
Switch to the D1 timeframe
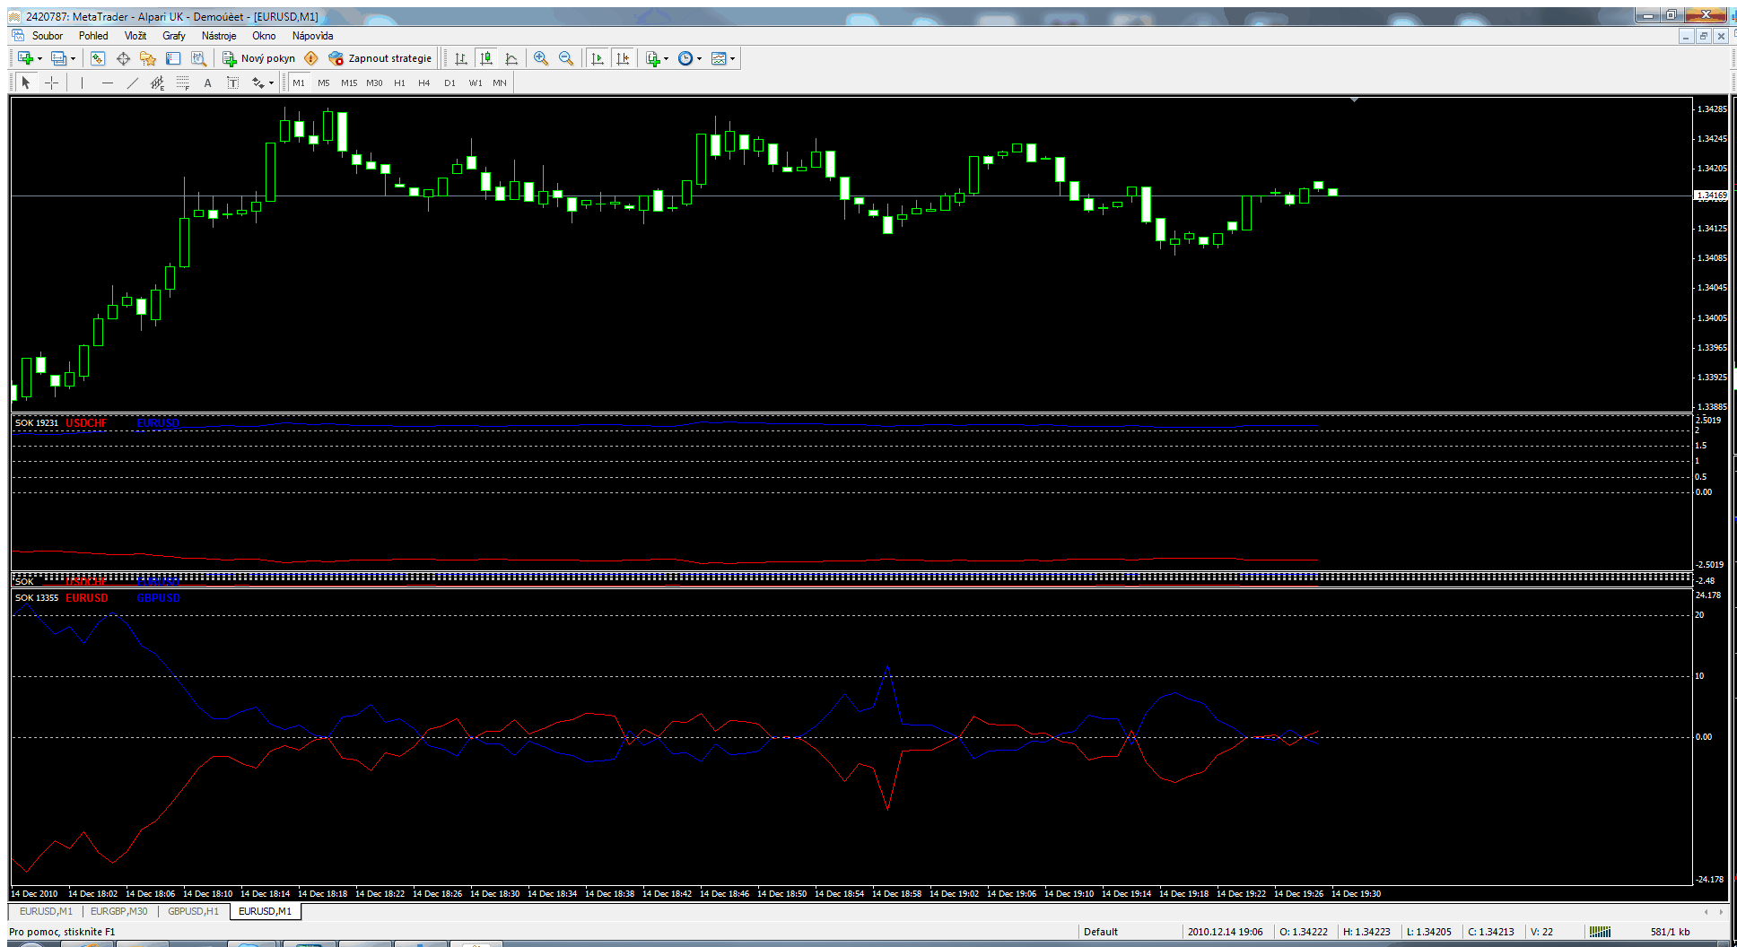click(x=450, y=83)
